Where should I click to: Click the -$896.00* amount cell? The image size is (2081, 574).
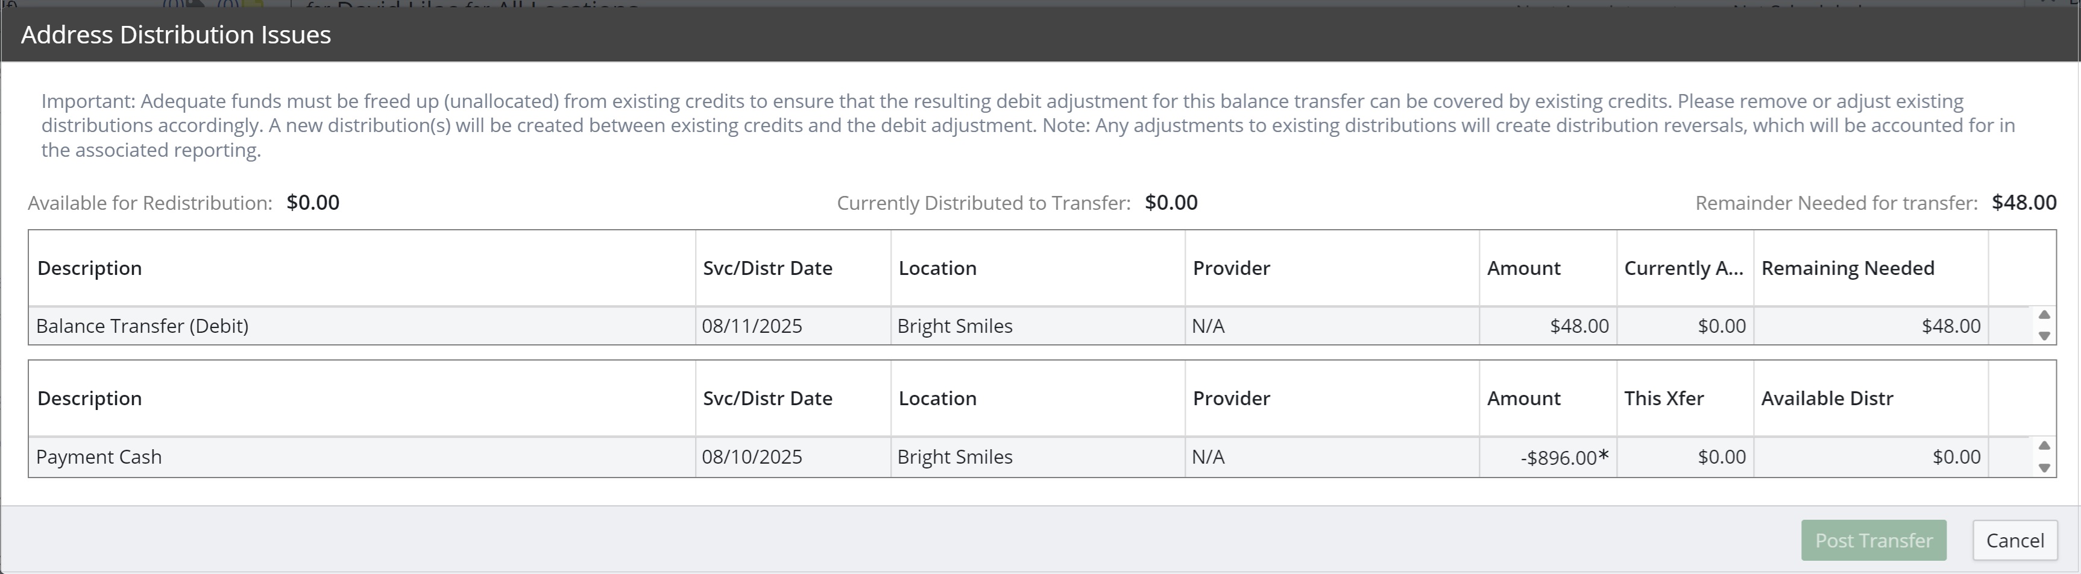tap(1563, 458)
